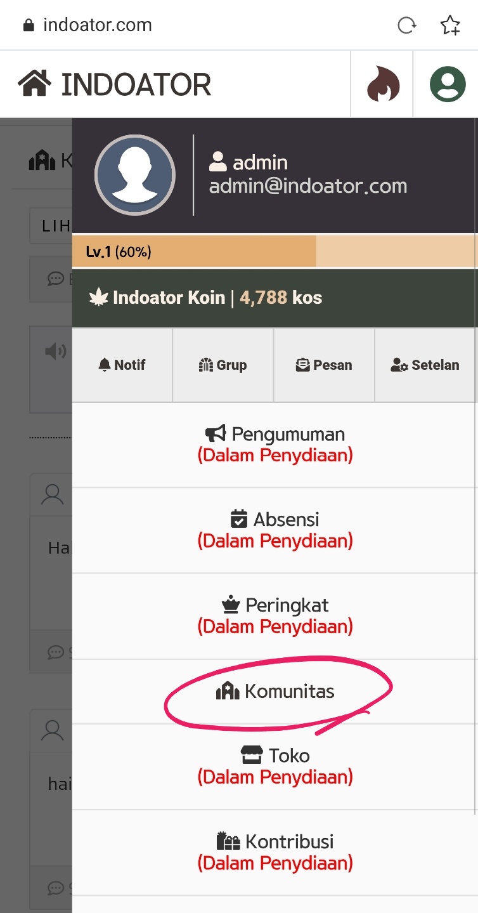This screenshot has height=913, width=478.
Task: Open the Notif bell button
Action: [x=122, y=365]
